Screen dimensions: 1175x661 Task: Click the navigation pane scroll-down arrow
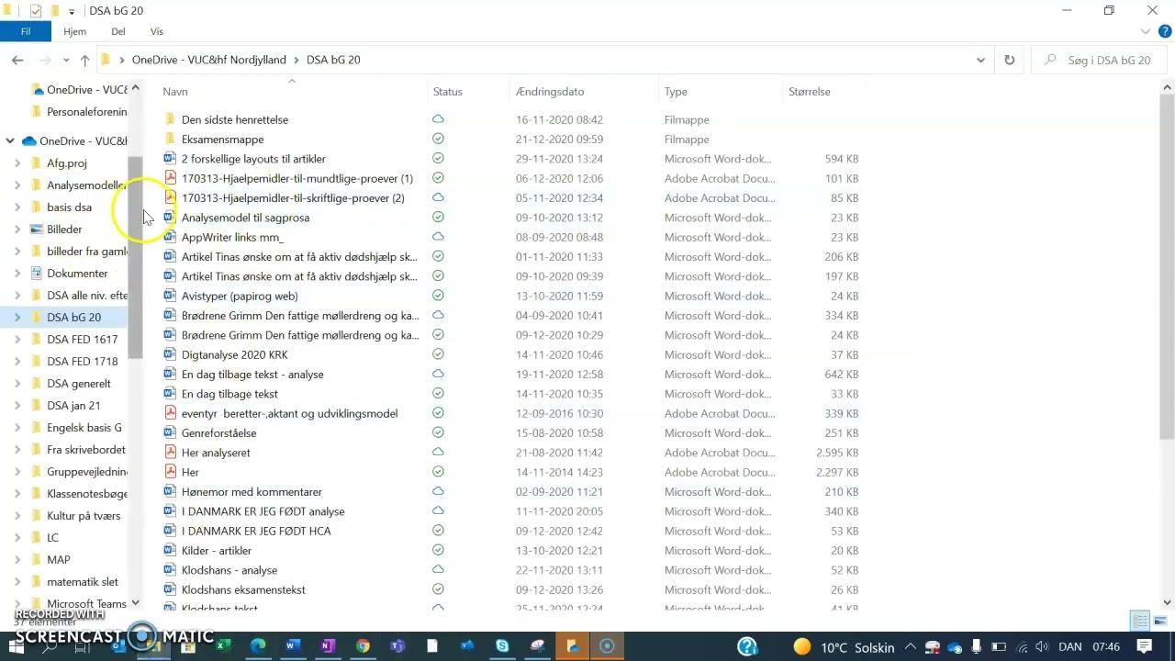pyautogui.click(x=136, y=603)
